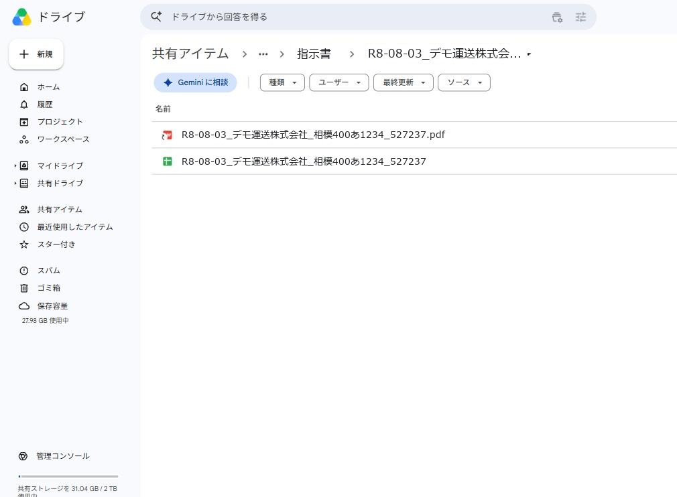Click the PDF file icon

(167, 135)
